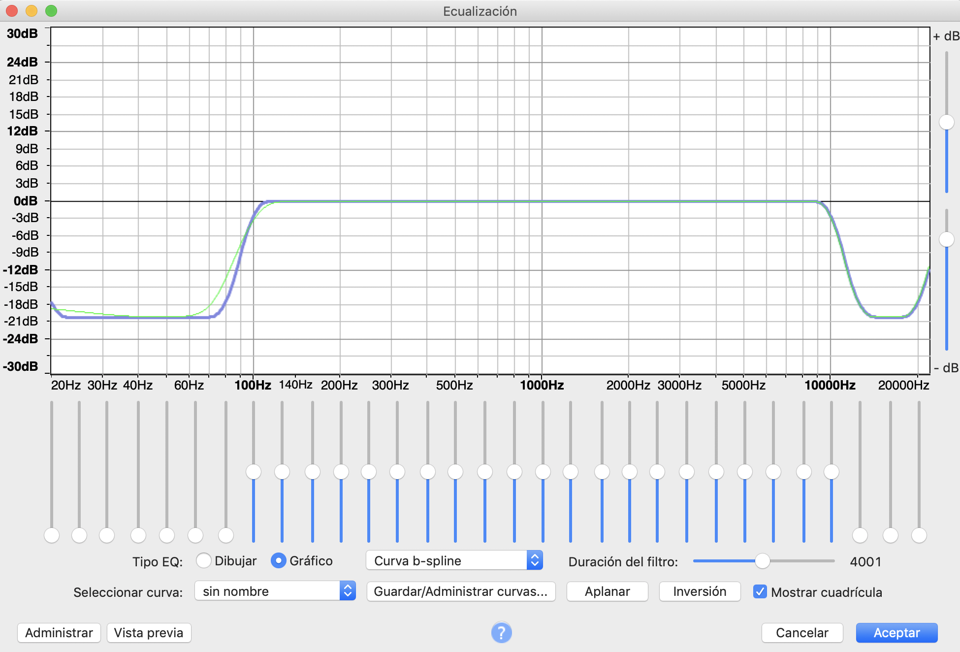The width and height of the screenshot is (960, 652).
Task: Click the 1000Hz band slider knob
Action: (x=543, y=472)
